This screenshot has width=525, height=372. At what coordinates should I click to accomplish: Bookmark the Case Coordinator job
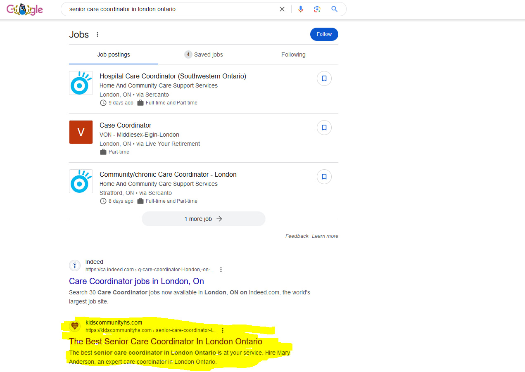(324, 128)
